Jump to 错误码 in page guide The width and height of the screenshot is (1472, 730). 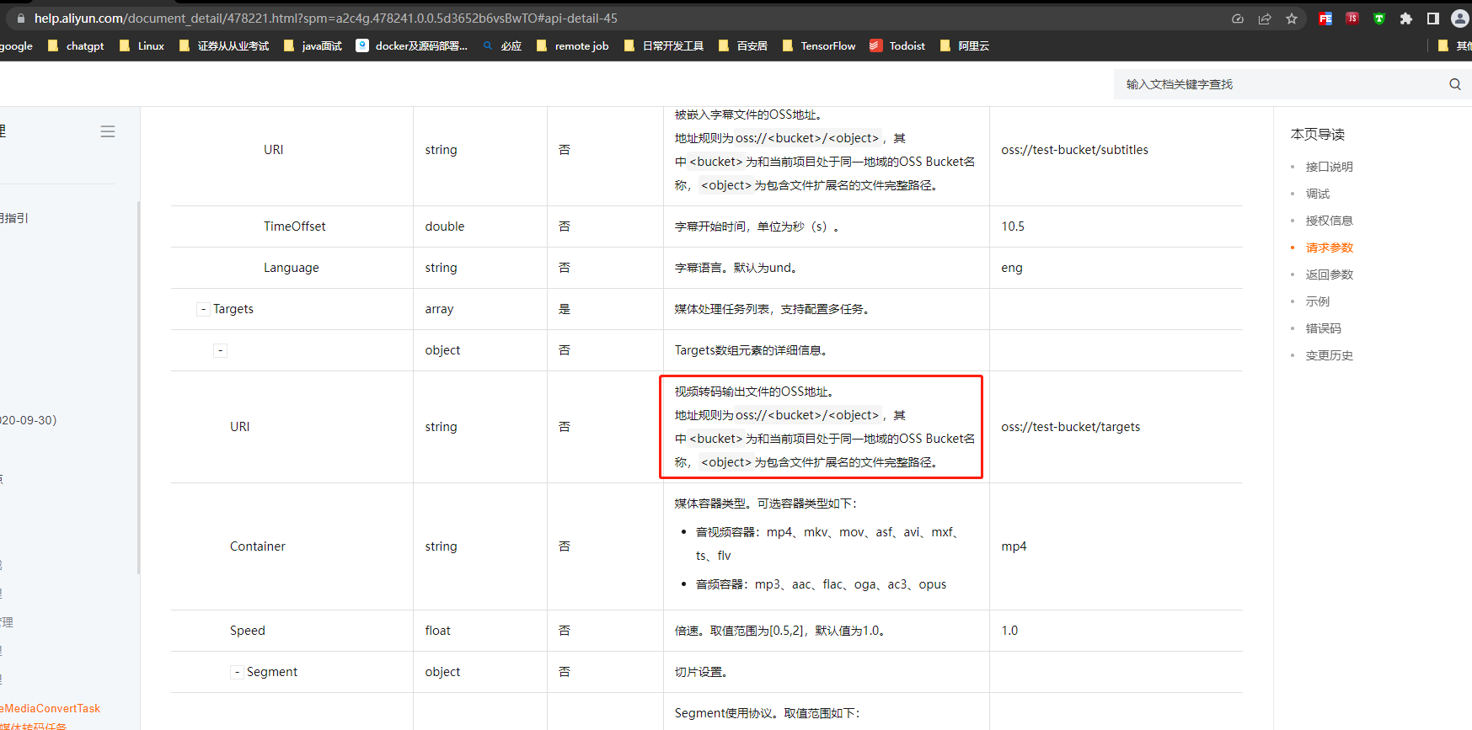1323,328
